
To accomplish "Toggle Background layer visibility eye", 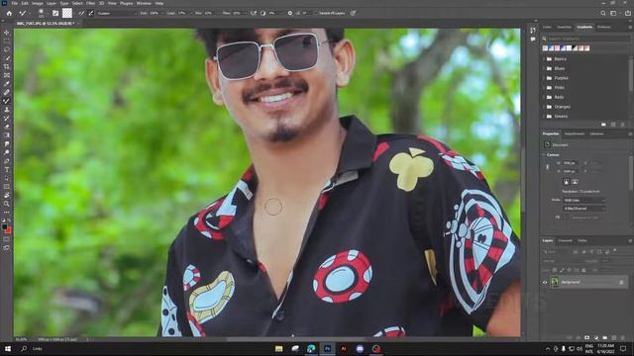I will [x=545, y=282].
